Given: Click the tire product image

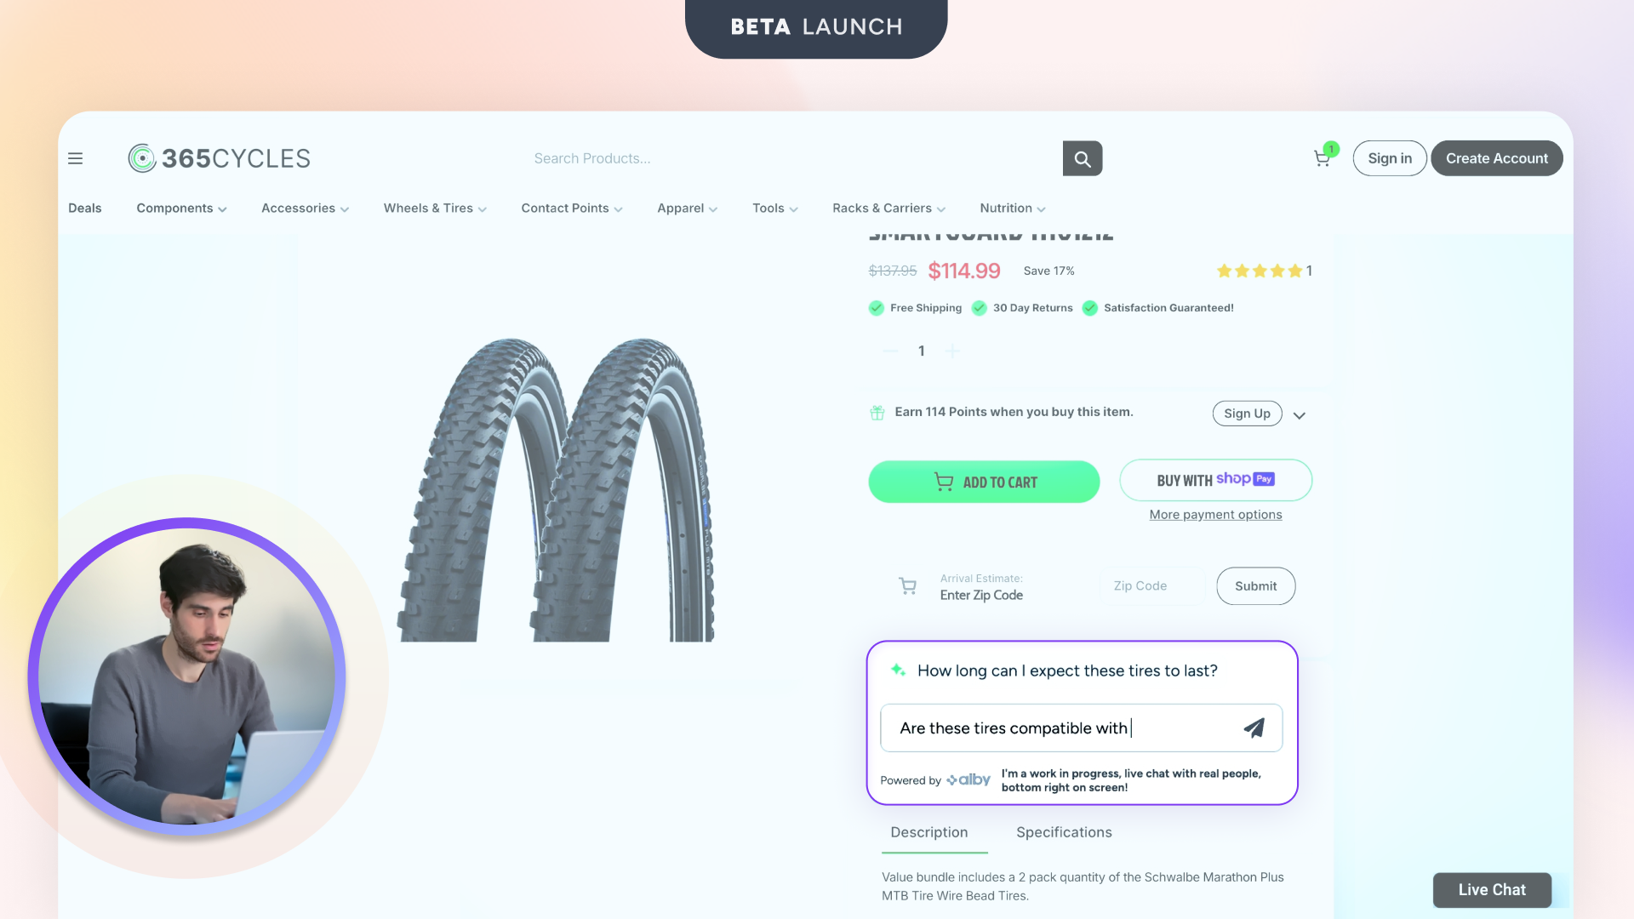Looking at the screenshot, I should (x=556, y=489).
